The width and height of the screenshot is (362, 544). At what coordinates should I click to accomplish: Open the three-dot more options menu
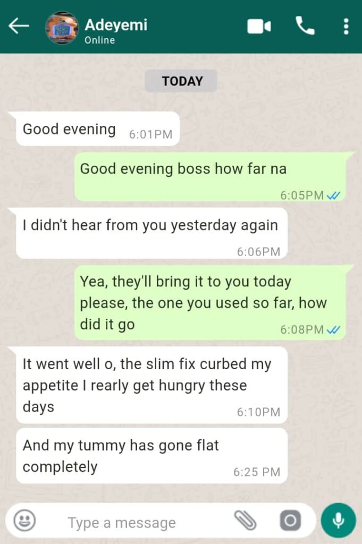(346, 27)
